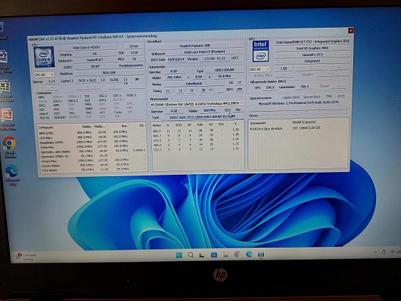Click the Turbo feature label
The width and height of the screenshot is (401, 301).
click(118, 112)
